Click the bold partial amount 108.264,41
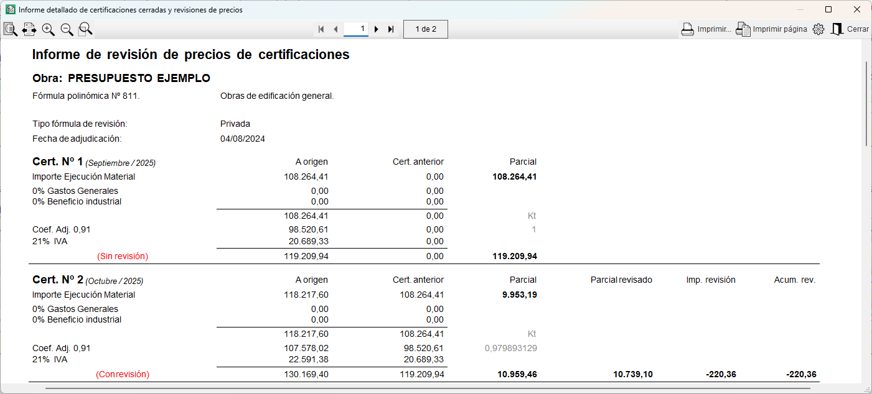The height and width of the screenshot is (394, 872). 514,176
